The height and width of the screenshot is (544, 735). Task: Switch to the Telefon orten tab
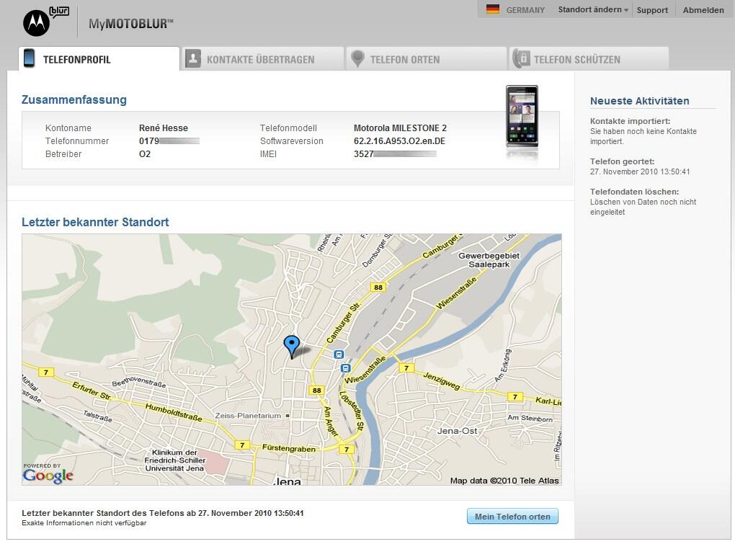tap(426, 59)
